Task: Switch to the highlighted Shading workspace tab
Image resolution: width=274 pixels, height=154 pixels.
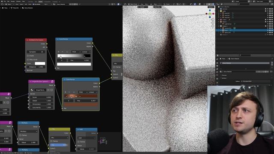Action: (x=41, y=2)
